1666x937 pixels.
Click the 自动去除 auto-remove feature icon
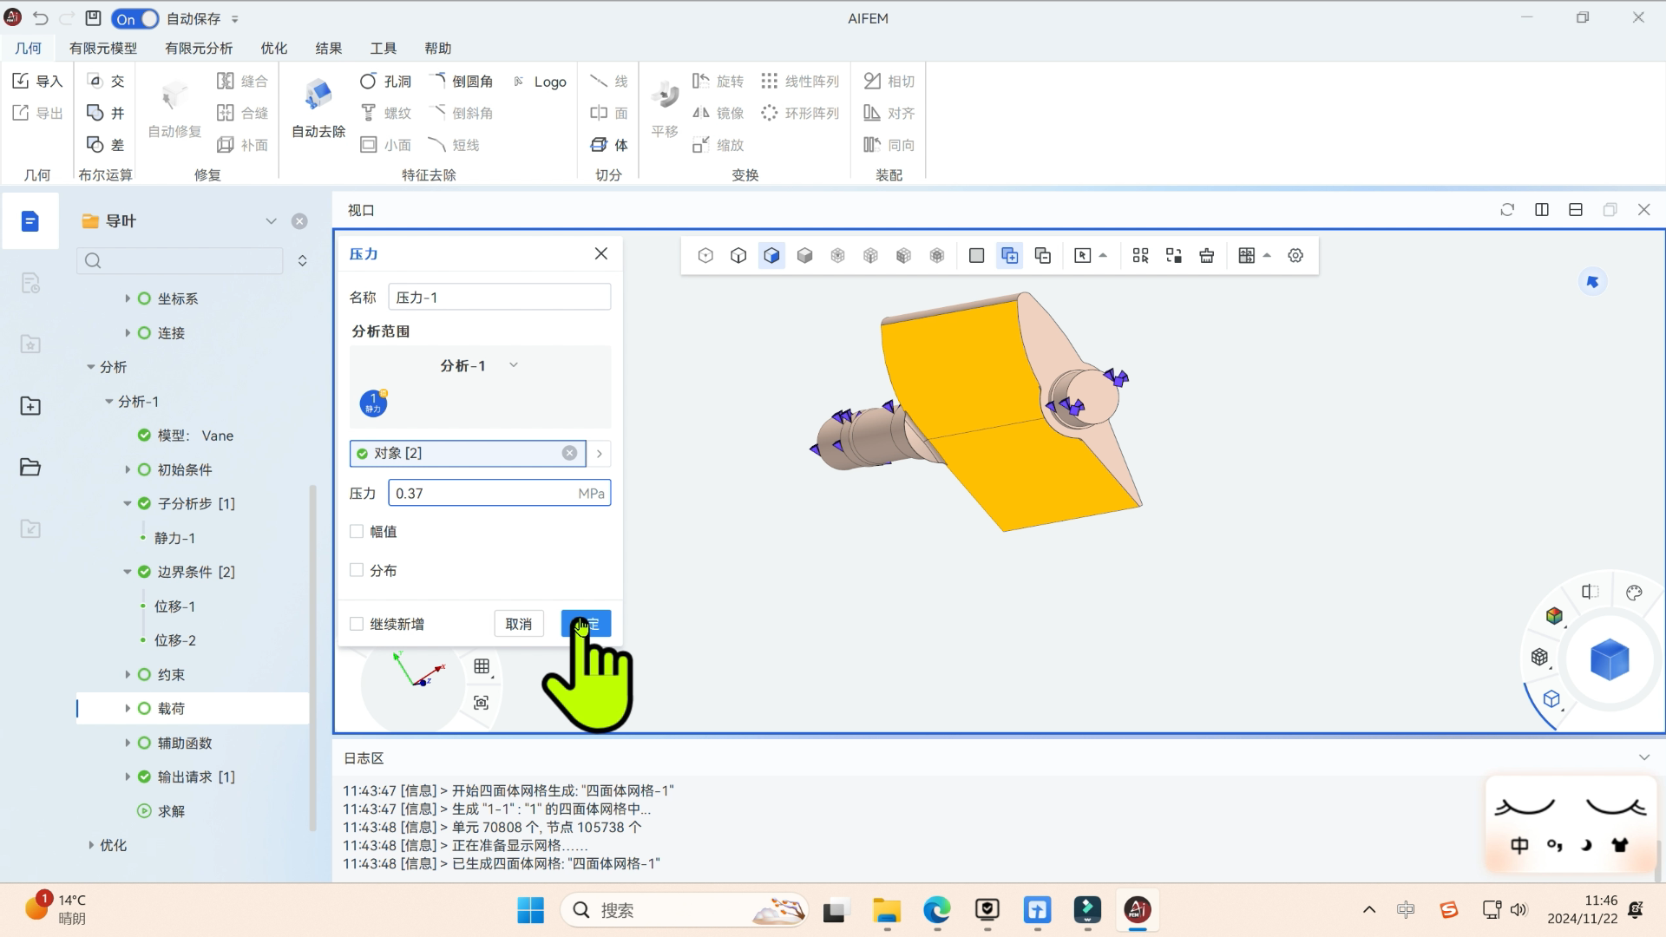click(318, 95)
